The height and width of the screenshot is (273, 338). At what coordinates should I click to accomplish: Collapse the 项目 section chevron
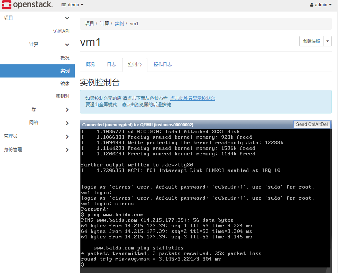[x=67, y=18]
